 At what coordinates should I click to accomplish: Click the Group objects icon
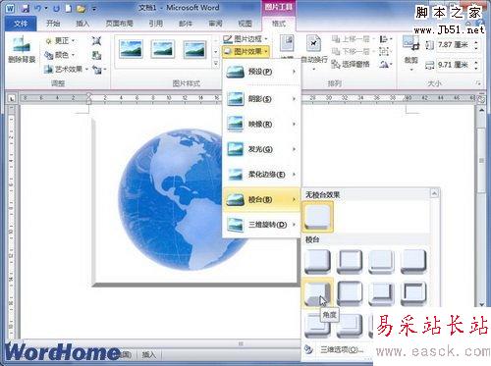pyautogui.click(x=385, y=51)
